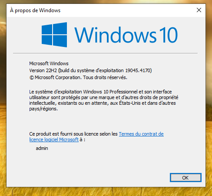Follow the licence logiciel Microsoft link
The image size is (212, 196).
coord(54,140)
